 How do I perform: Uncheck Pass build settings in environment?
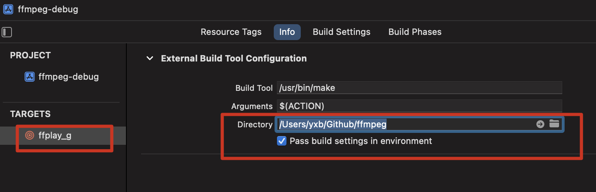click(x=282, y=141)
